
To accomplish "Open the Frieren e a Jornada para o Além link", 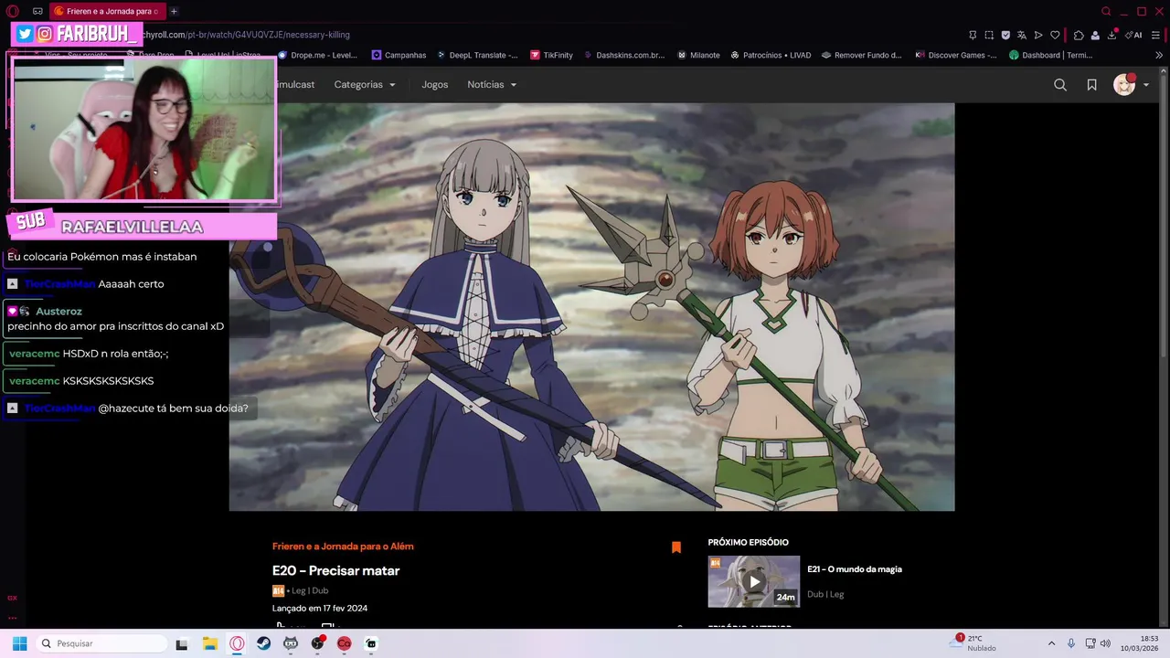I will pyautogui.click(x=343, y=547).
